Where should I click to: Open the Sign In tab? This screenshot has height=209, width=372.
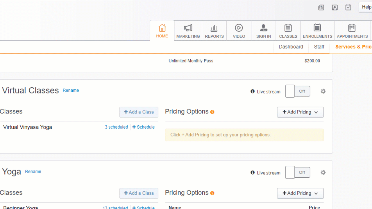[264, 30]
